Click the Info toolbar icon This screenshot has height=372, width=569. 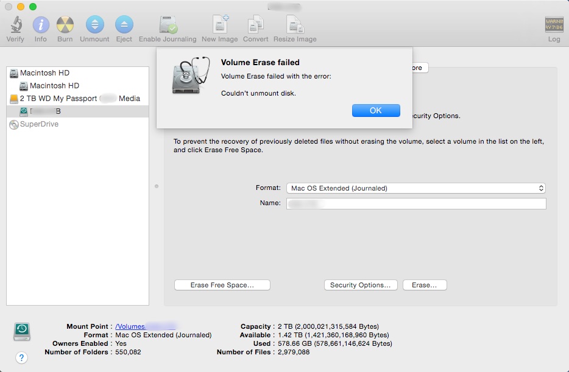coord(40,24)
